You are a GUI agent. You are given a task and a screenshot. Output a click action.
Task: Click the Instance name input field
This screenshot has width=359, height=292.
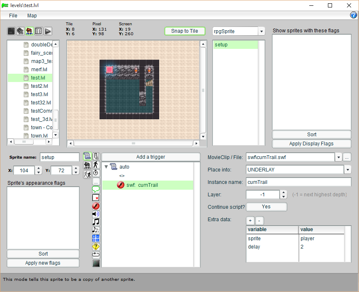(x=298, y=182)
